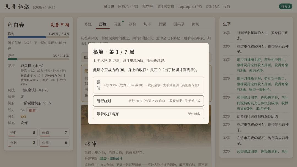The width and height of the screenshot is (297, 167).
Task: Choose the 强闯 option in the dialog
Action: [148, 85]
